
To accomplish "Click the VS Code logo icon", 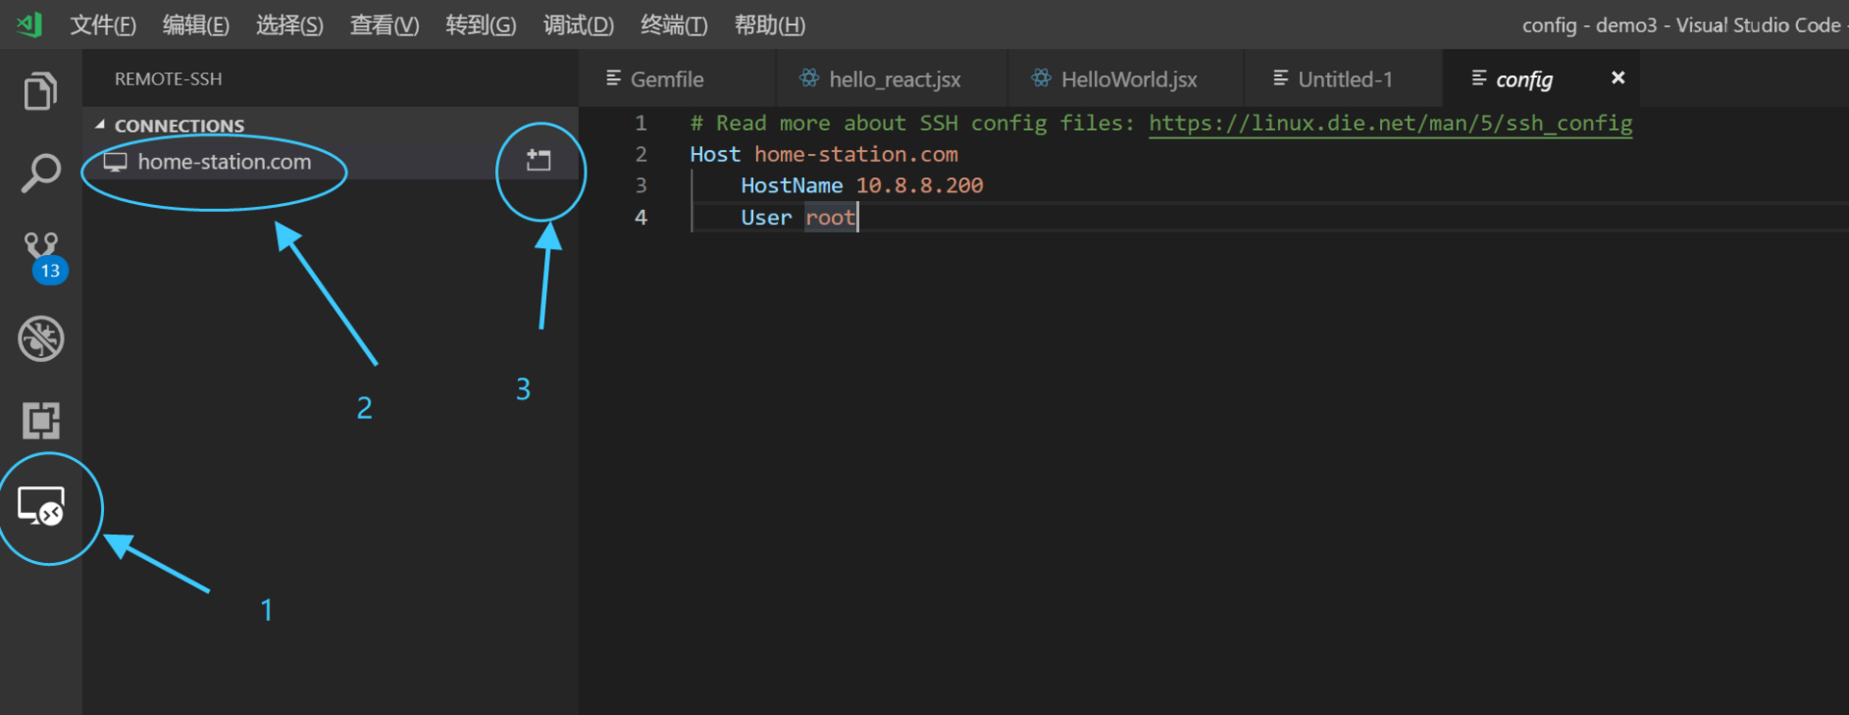I will [30, 24].
